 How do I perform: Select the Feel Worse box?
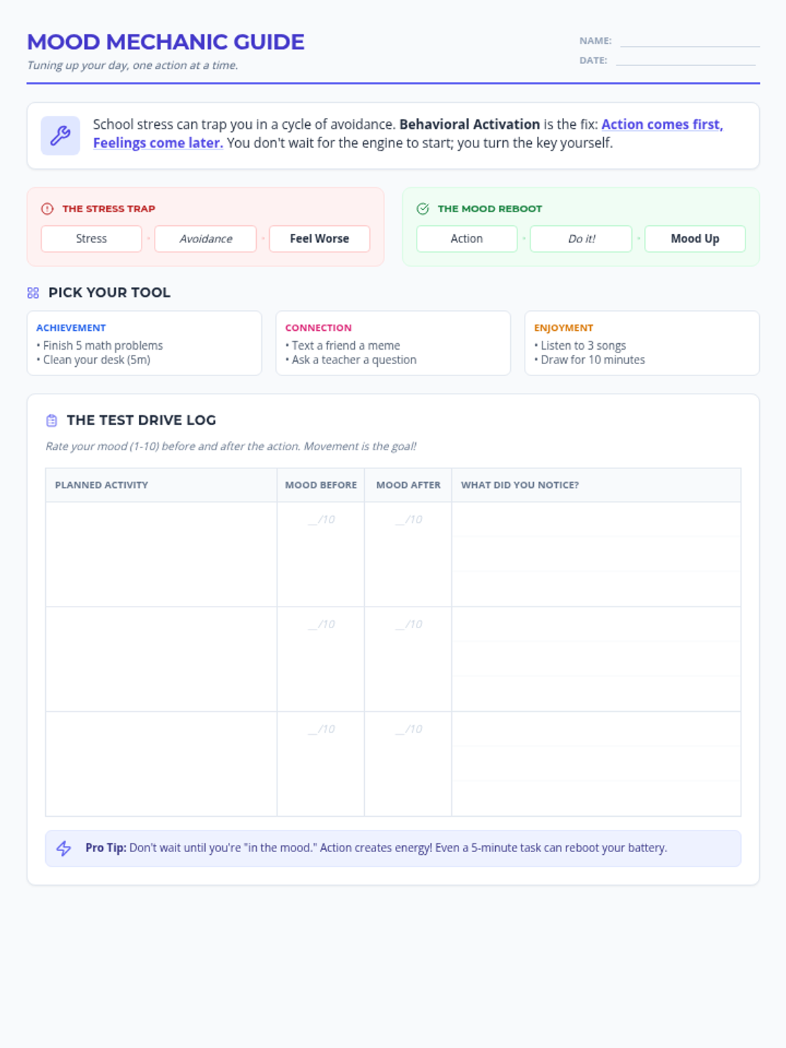point(320,239)
